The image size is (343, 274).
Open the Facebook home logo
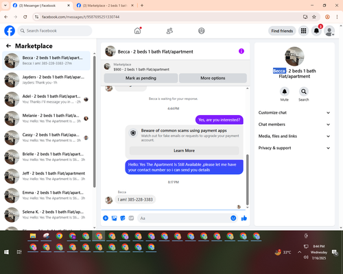click(10, 31)
